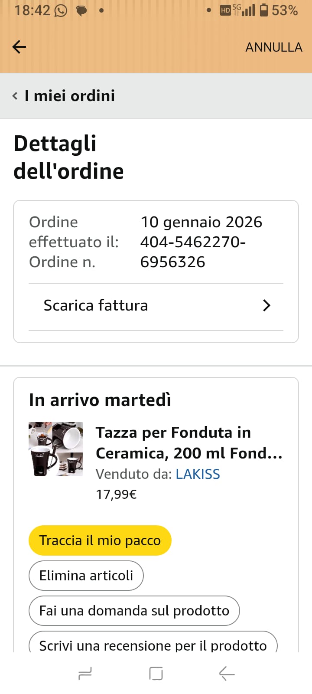Tap Traccia il mio pacco
The width and height of the screenshot is (312, 694).
(x=100, y=540)
